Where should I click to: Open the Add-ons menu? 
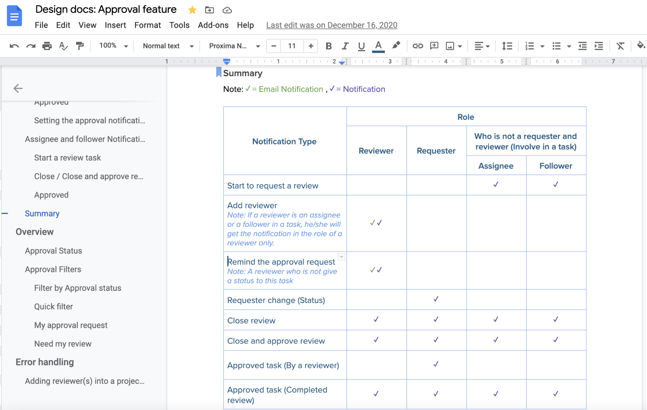click(x=213, y=25)
